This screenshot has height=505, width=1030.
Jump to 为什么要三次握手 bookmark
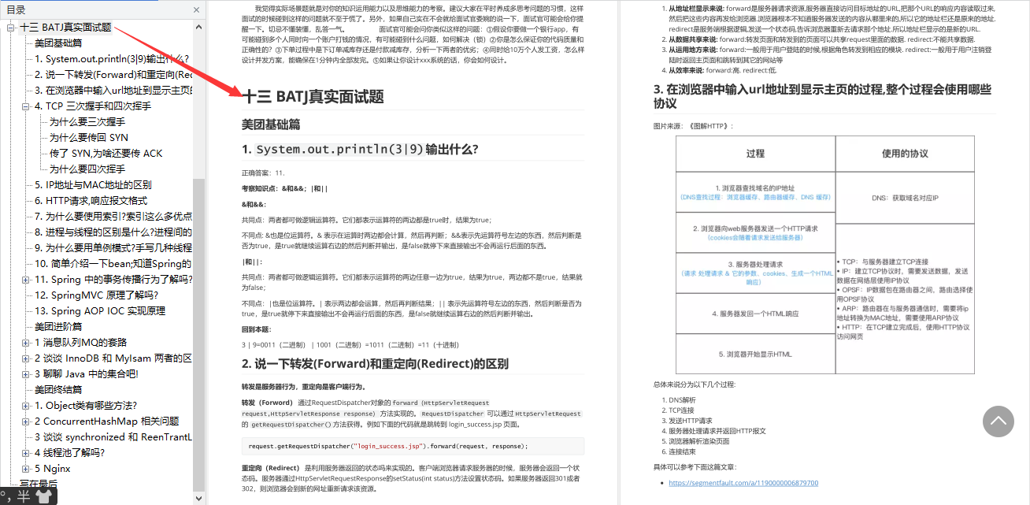click(87, 122)
